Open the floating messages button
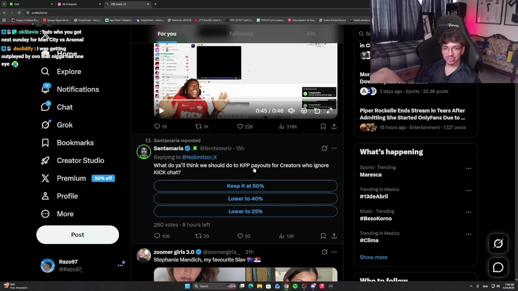518x291 pixels. (498, 268)
